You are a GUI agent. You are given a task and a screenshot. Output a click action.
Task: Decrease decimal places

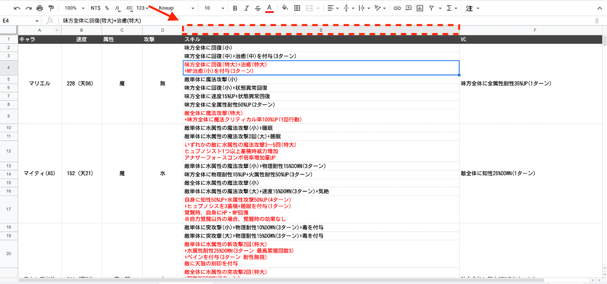[x=117, y=8]
